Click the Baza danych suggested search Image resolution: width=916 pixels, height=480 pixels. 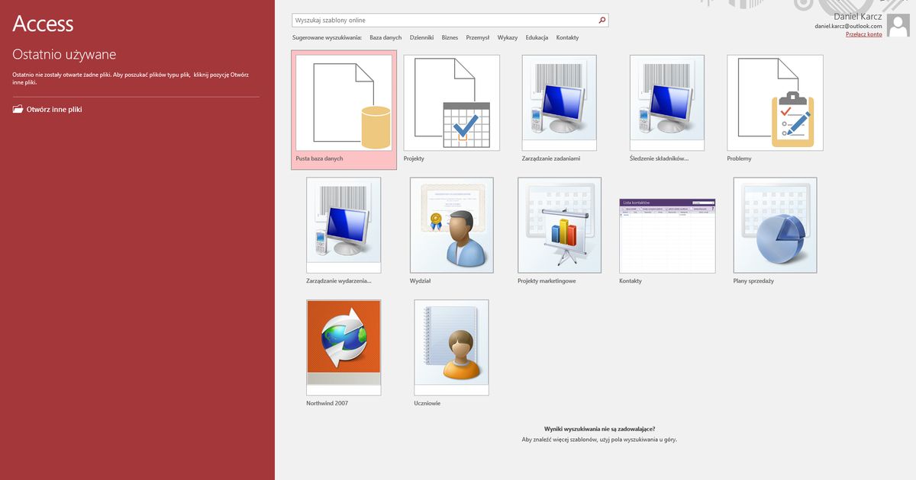[x=385, y=37]
